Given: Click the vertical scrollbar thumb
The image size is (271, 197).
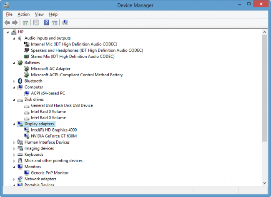Looking at the screenshot, I should tap(265, 88).
